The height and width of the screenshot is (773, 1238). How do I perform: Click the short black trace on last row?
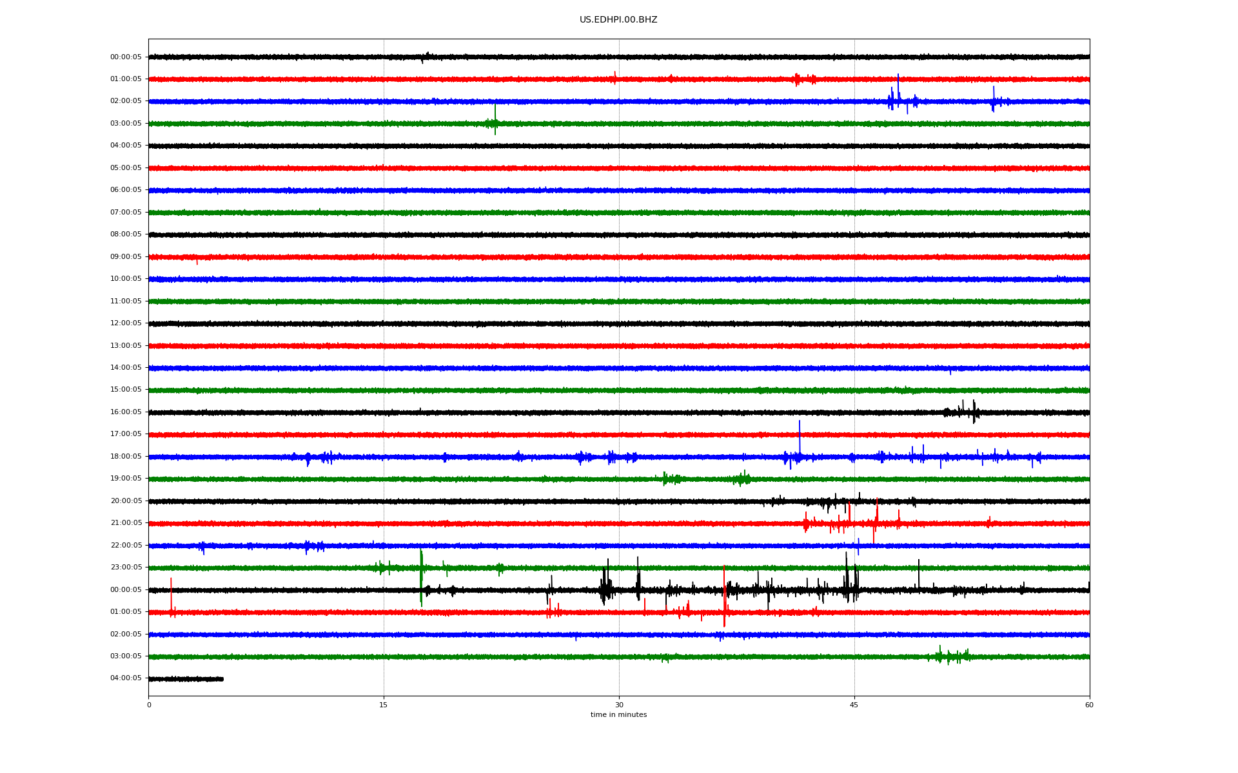coord(186,679)
